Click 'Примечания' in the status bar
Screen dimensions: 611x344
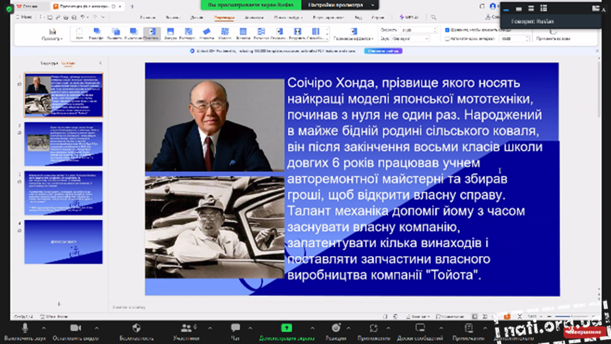[x=450, y=317]
